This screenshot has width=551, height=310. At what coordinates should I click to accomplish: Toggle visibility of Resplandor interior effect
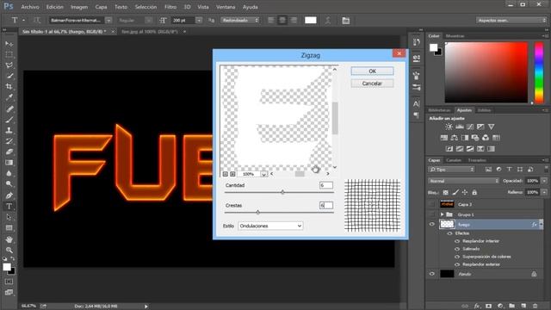[x=457, y=241]
